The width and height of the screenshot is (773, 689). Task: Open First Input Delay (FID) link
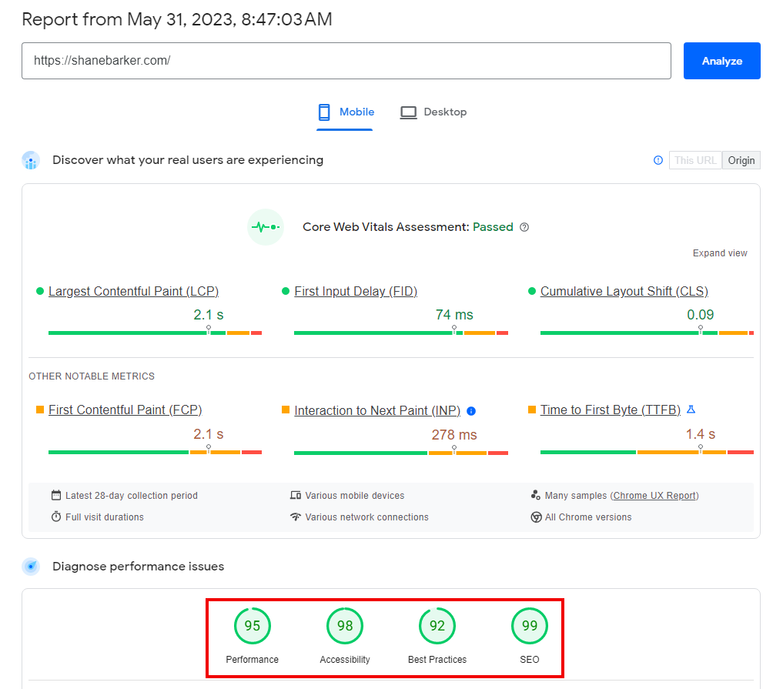click(x=356, y=291)
